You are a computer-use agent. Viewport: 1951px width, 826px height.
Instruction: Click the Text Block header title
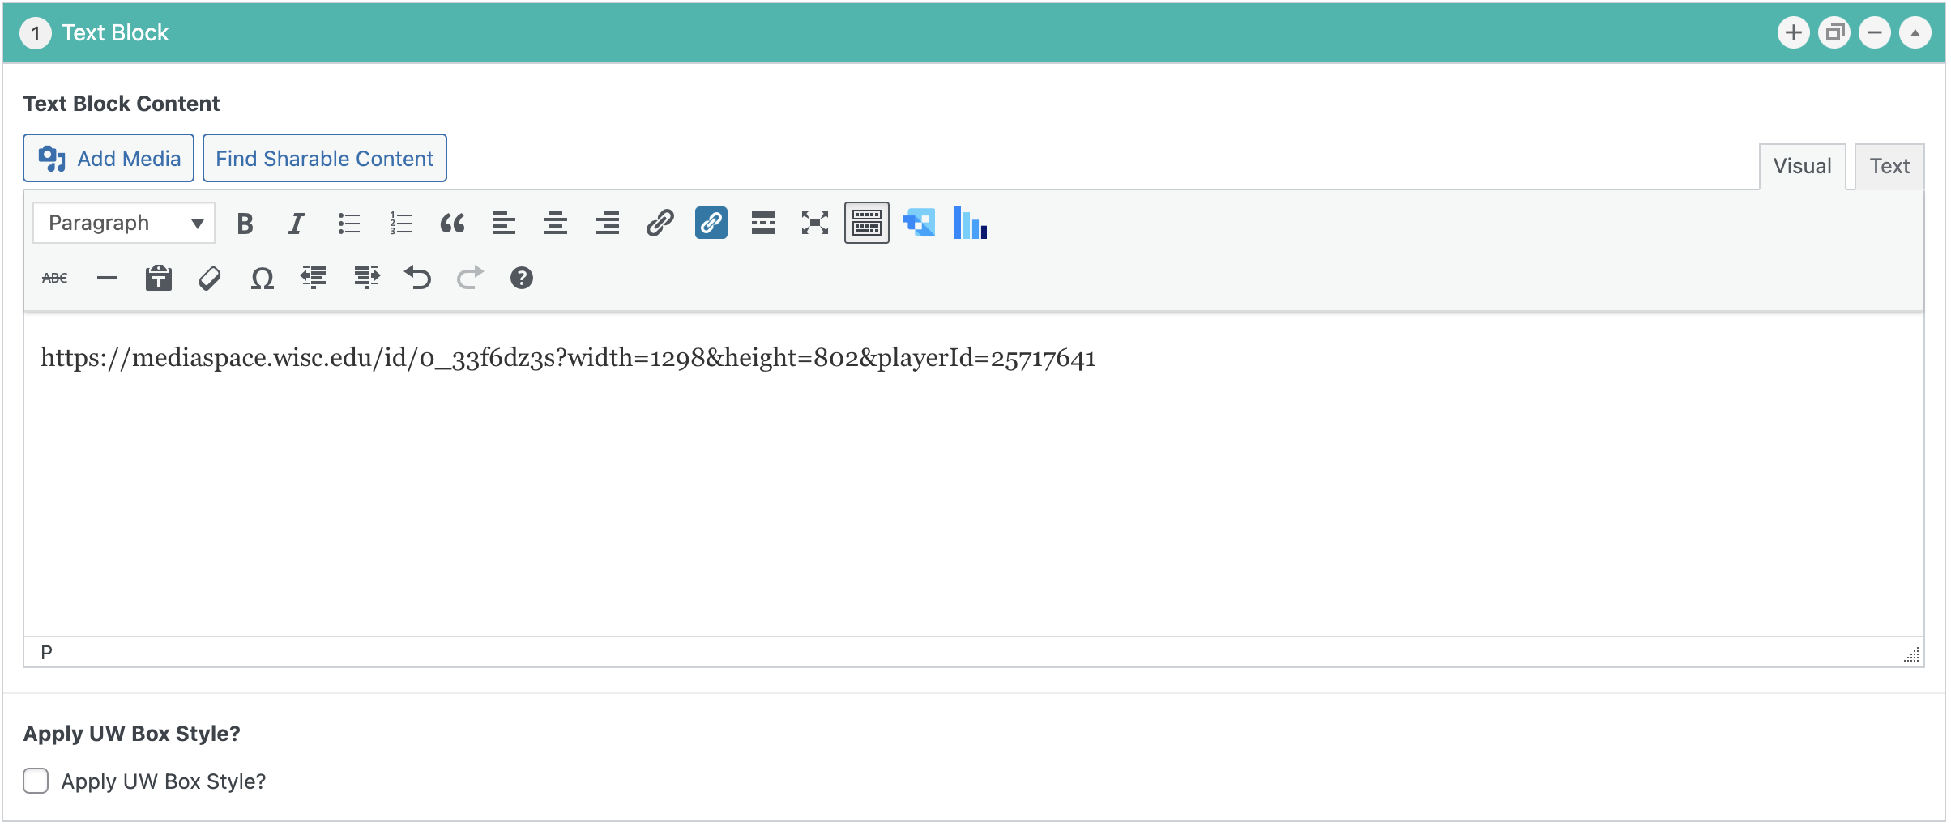[x=115, y=33]
